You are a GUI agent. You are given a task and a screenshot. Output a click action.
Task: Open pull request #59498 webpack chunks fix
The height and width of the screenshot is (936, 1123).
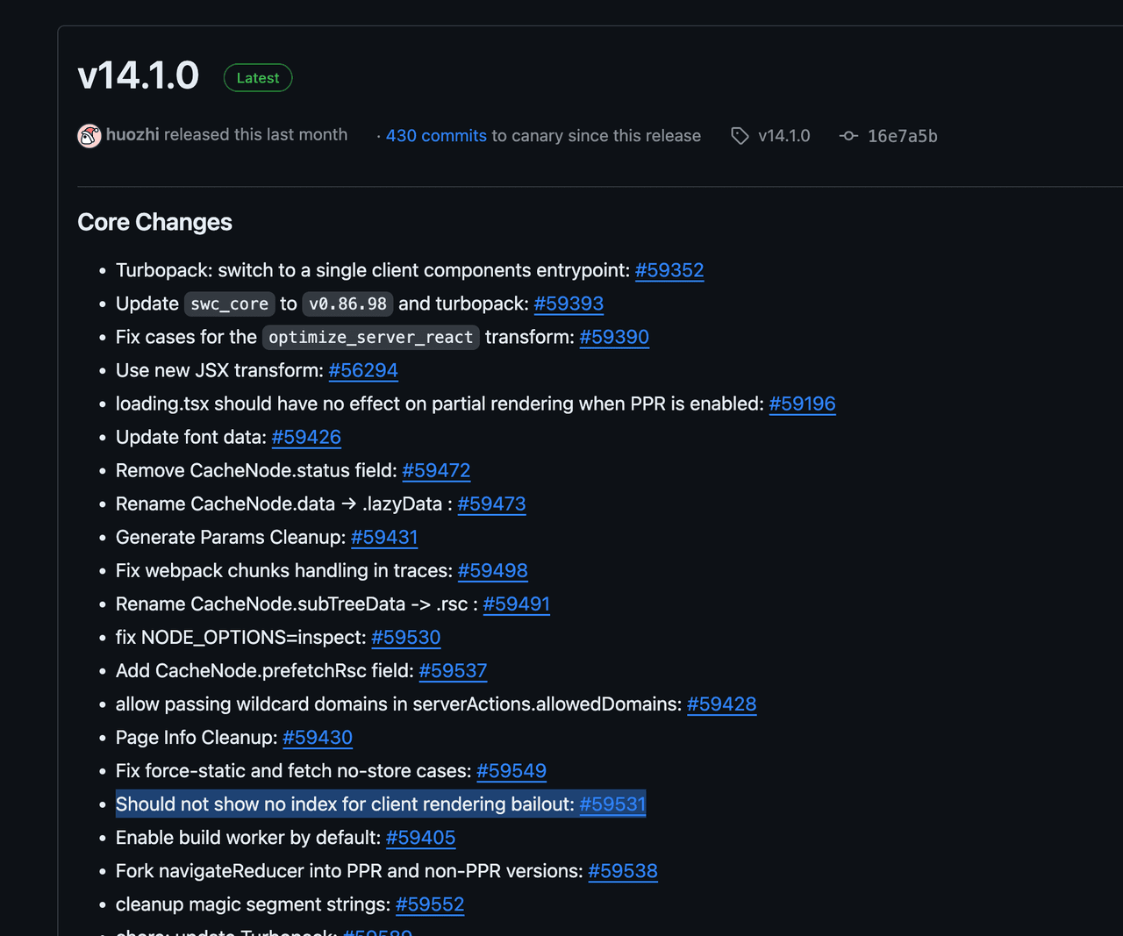pyautogui.click(x=492, y=570)
